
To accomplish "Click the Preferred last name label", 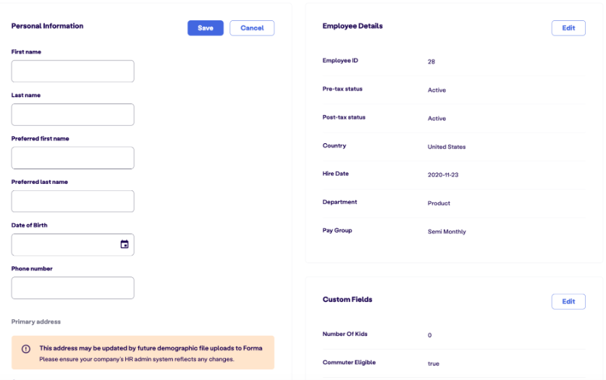I will pos(39,182).
